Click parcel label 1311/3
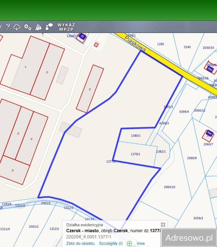Screen dimensions: 217x247 [x=20, y=205]
